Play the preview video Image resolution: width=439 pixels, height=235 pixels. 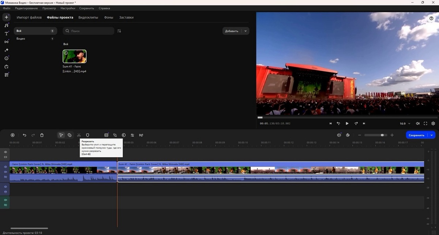coord(347,124)
